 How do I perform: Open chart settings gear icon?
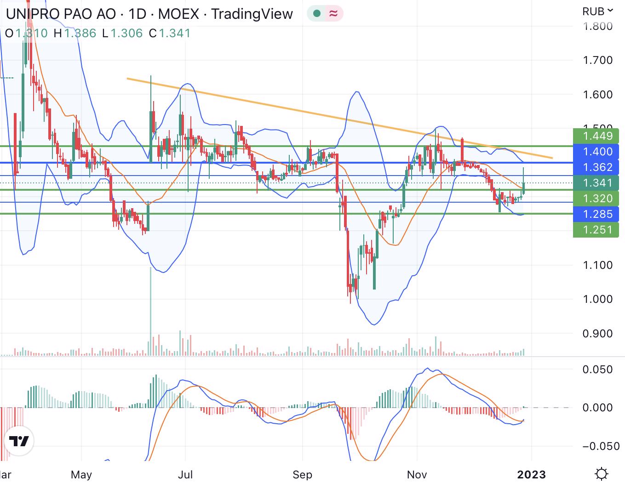tap(602, 473)
